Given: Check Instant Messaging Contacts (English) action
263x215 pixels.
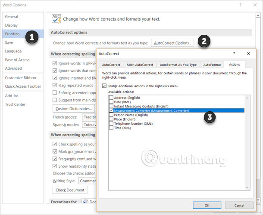Looking at the screenshot, I should pos(111,106).
